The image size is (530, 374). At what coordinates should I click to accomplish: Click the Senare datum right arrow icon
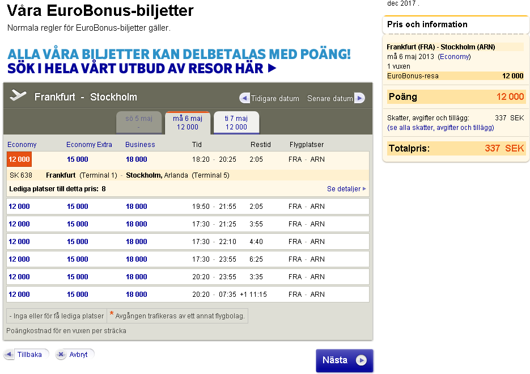point(359,98)
